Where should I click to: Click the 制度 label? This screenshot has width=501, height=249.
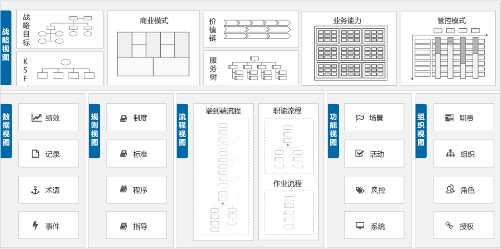(140, 118)
